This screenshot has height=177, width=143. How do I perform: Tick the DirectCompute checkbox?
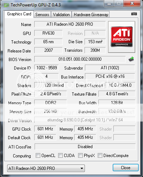100,155
